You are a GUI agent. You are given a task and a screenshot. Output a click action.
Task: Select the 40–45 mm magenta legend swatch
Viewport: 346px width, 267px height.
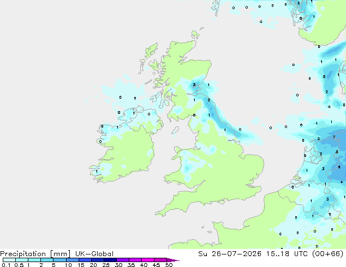[148, 260]
